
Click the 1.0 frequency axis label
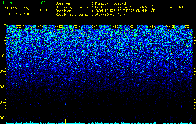tap(3, 56)
